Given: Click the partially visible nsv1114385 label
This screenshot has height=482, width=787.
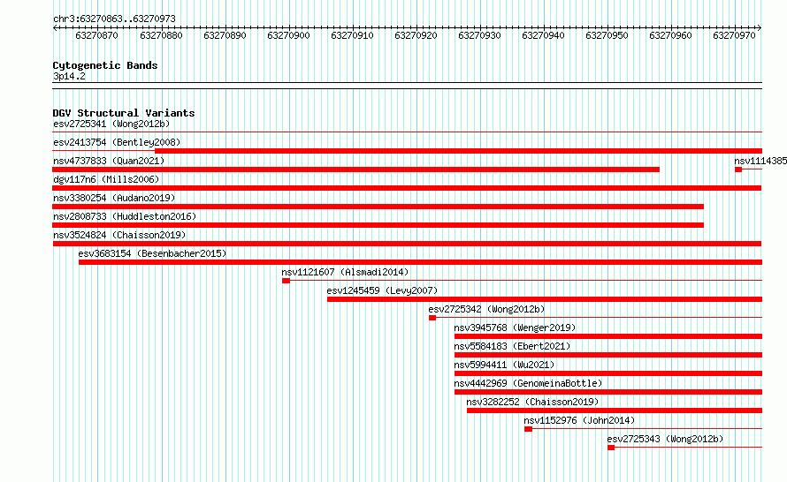Looking at the screenshot, I should (760, 161).
